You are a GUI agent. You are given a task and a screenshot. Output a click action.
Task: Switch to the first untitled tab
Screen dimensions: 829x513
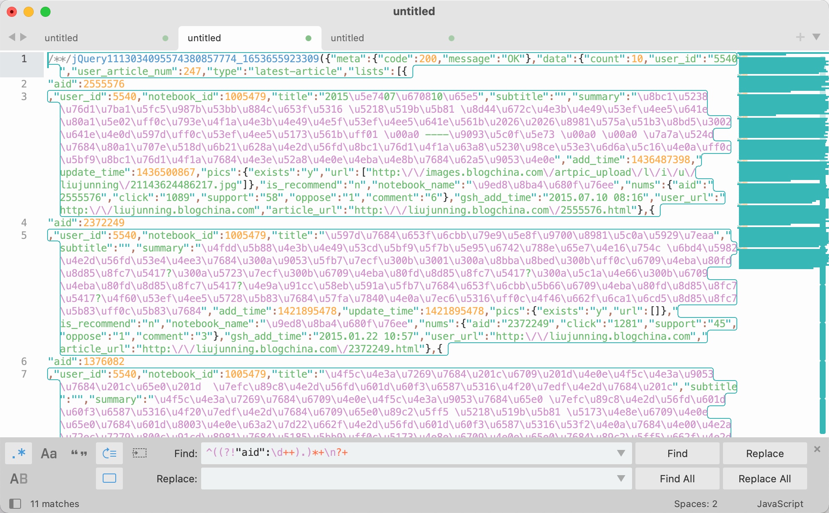[61, 38]
